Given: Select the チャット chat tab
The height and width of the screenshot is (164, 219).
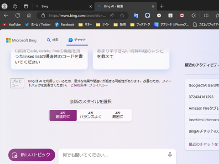Looking at the screenshot, I should [77, 40].
